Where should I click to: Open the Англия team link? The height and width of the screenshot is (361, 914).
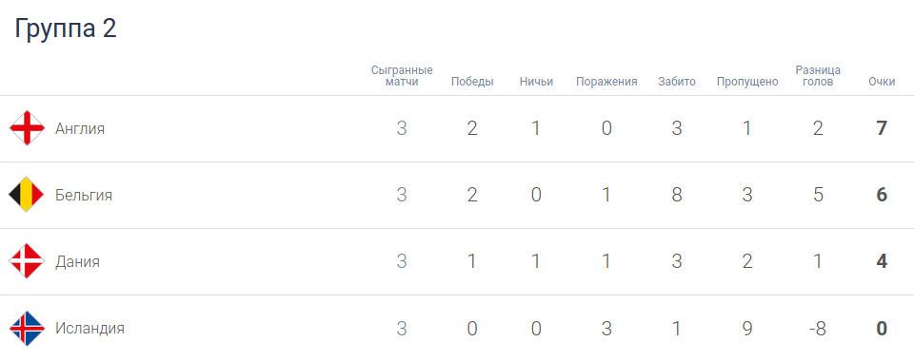point(80,128)
